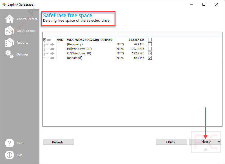This screenshot has width=225, height=164.
Task: Open the Settings section label
Action: (23, 54)
